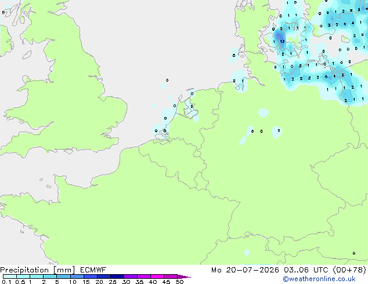Choose the 20 to 25 mm legend swatch
The image size is (368, 284).
(x=104, y=276)
